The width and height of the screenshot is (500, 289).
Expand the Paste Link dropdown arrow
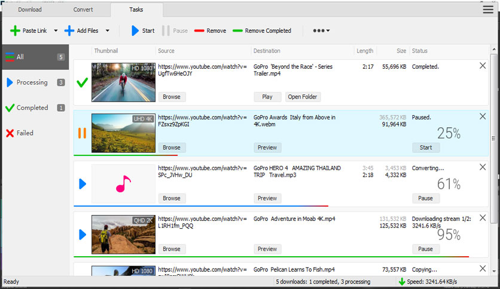click(x=56, y=31)
